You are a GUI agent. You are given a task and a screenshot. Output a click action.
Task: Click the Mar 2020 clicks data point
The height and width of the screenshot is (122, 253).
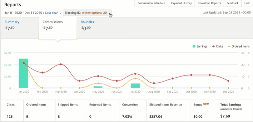pos(61,64)
